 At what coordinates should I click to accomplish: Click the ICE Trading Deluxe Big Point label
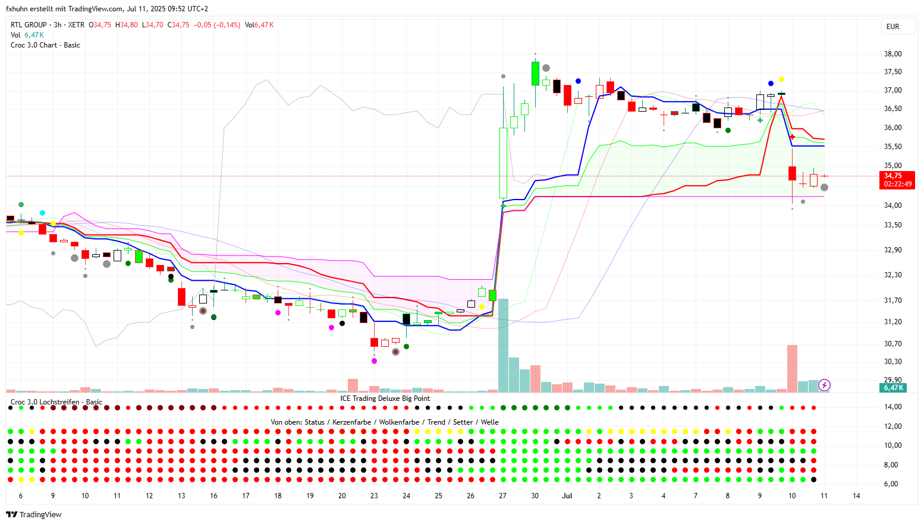click(385, 399)
